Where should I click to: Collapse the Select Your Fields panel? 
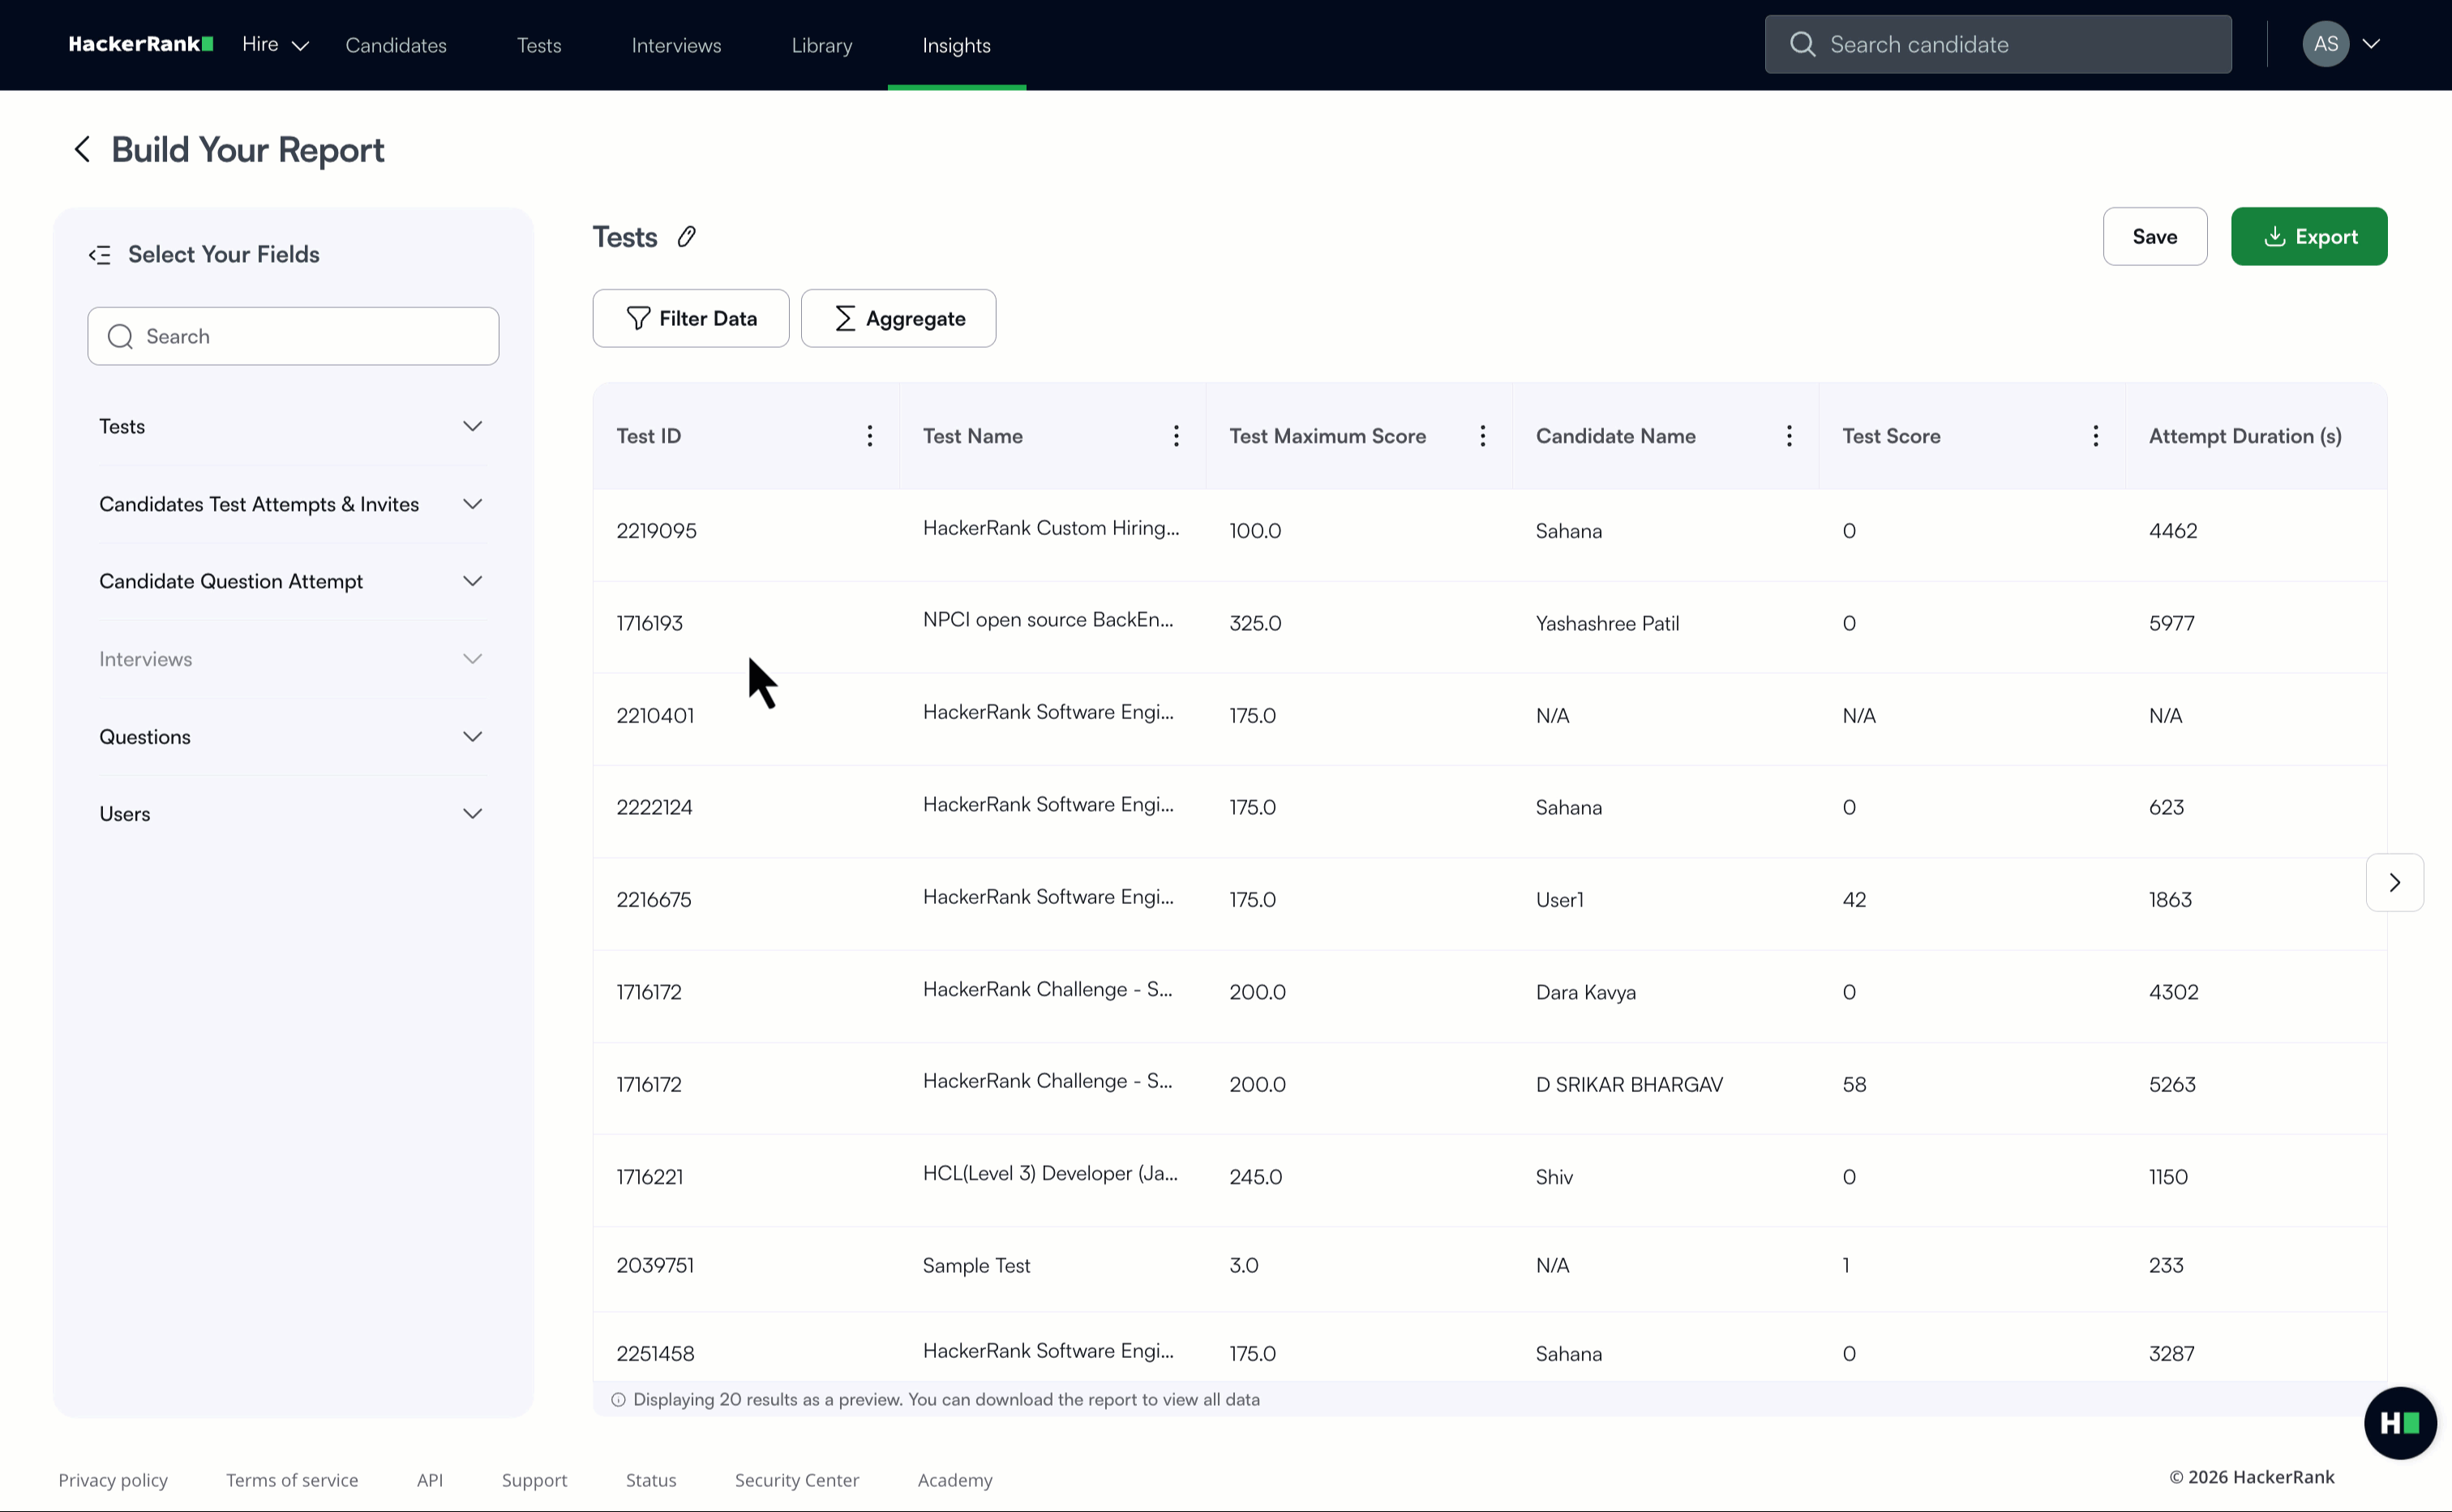pyautogui.click(x=100, y=254)
